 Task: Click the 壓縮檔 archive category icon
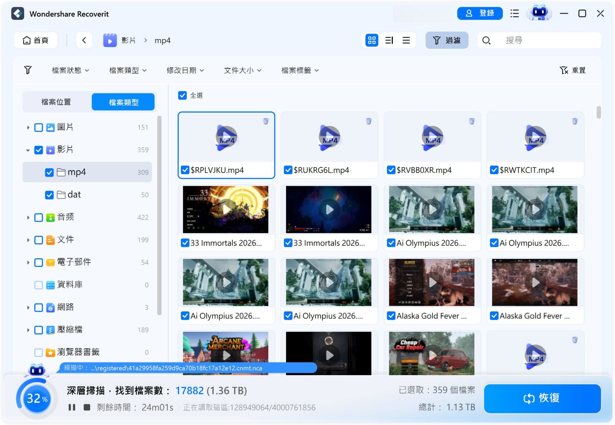(50, 330)
